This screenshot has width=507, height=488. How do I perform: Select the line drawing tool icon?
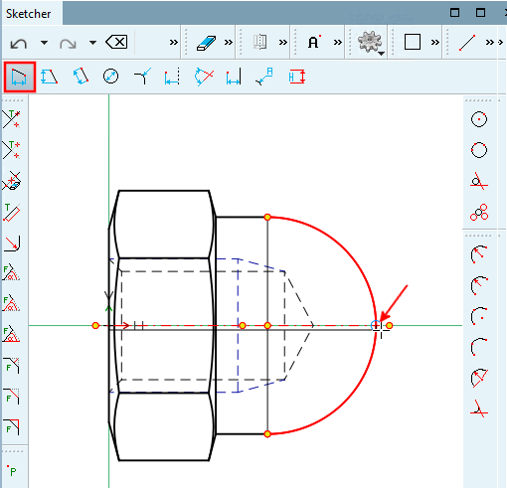(x=467, y=43)
